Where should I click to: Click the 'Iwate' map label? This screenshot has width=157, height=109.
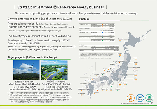[135, 58]
